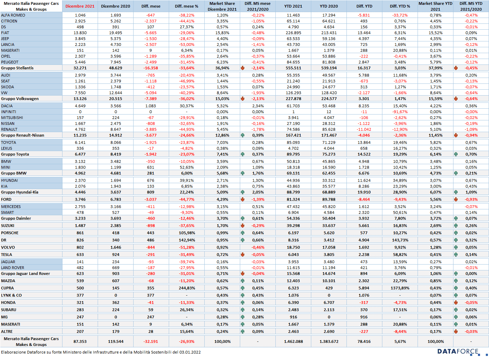Click TESLA YTD share up arrow
489x357 pixels.
456,255
